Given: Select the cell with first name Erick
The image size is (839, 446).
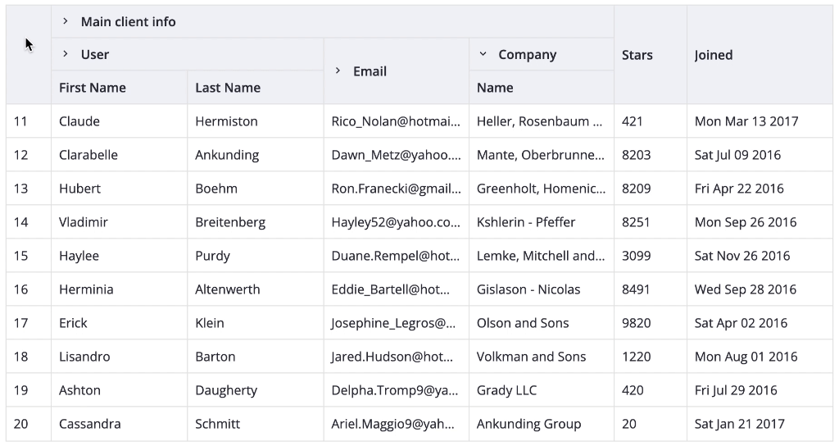Looking at the screenshot, I should [x=120, y=323].
